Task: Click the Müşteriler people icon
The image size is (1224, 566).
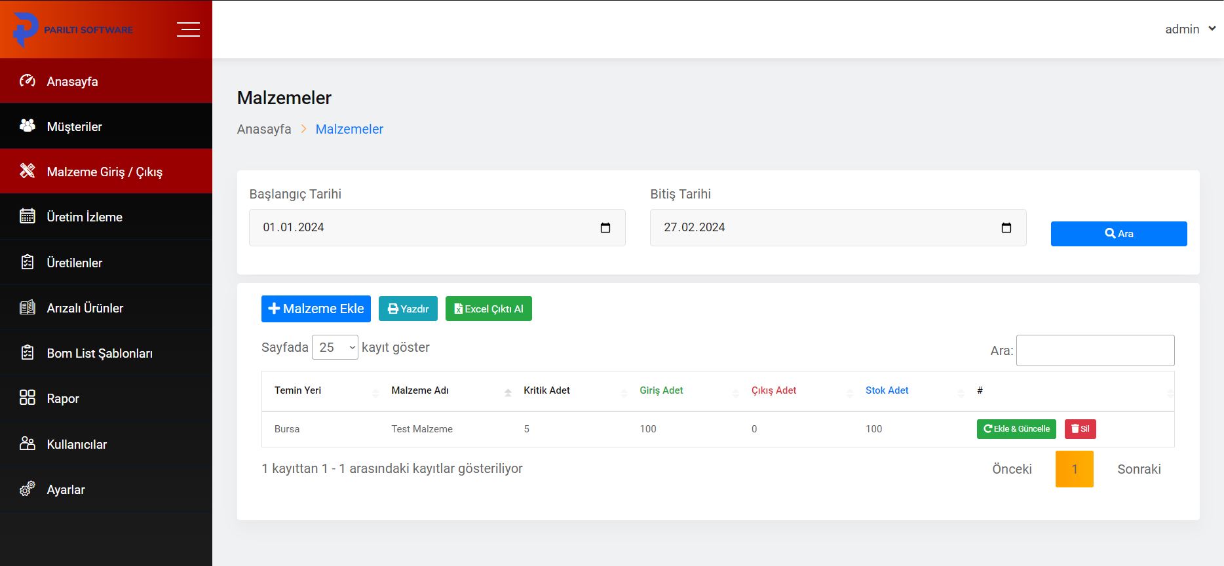Action: [28, 126]
